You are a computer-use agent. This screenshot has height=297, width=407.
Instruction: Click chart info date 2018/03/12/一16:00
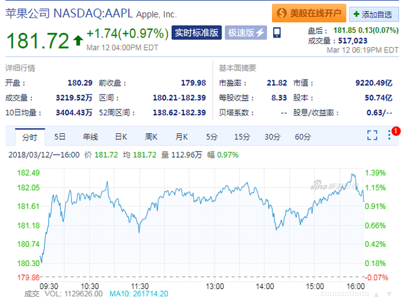tap(44, 155)
